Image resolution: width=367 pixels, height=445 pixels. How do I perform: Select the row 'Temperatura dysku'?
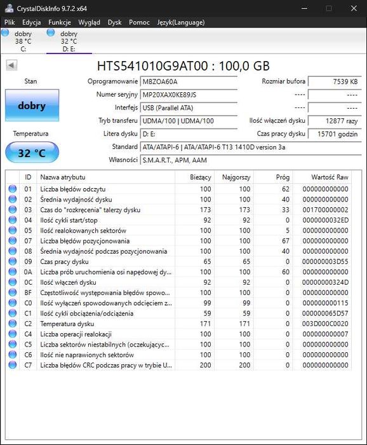[178, 324]
